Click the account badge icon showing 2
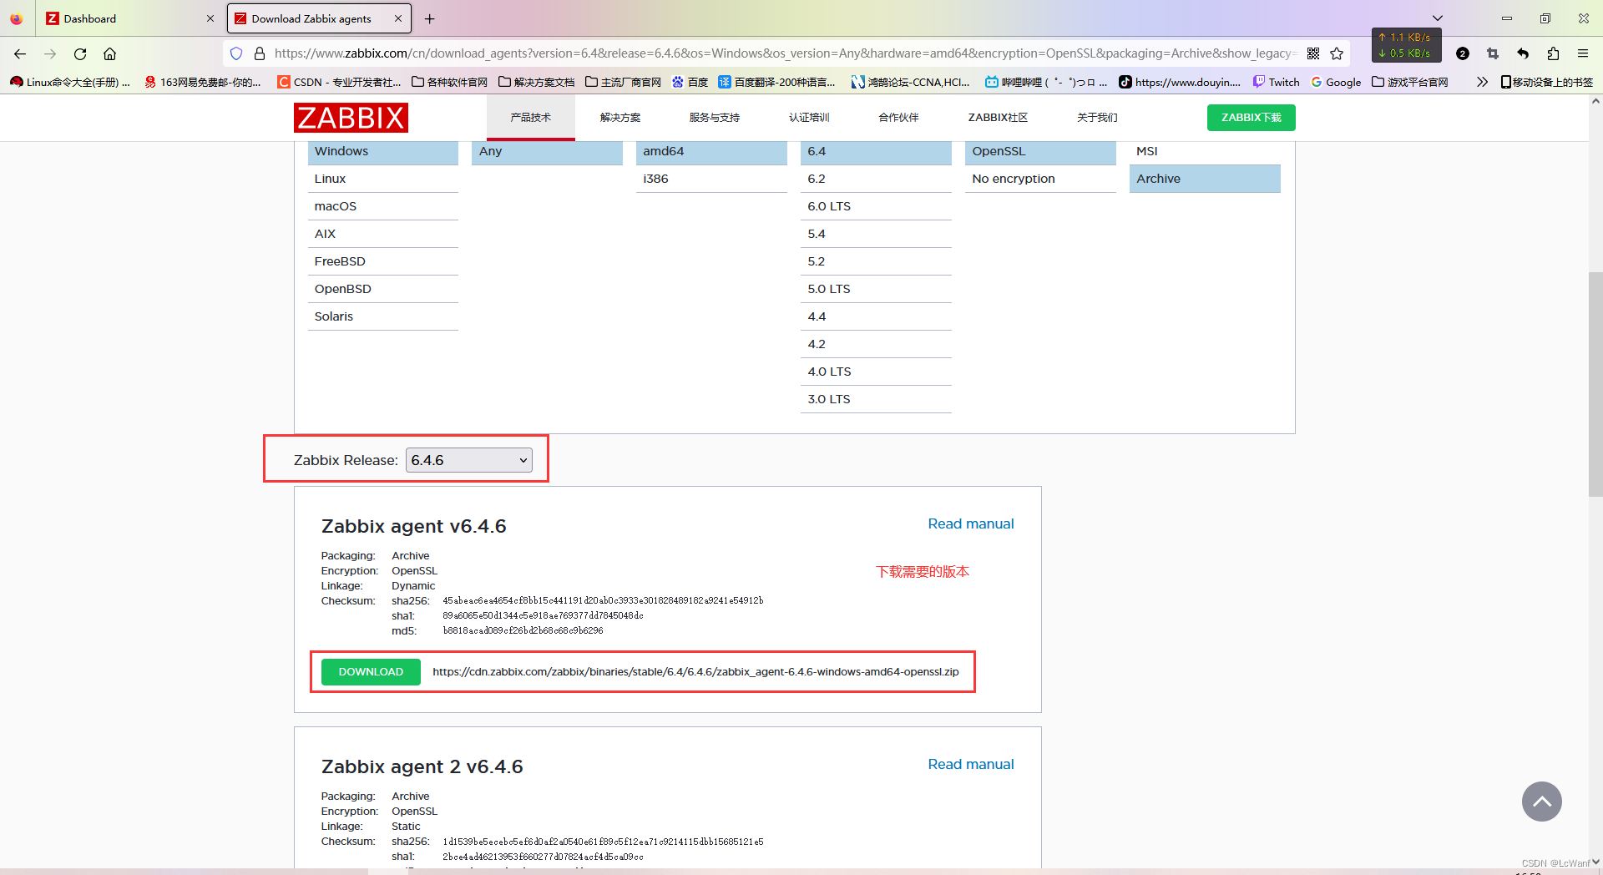The height and width of the screenshot is (875, 1603). 1463,53
